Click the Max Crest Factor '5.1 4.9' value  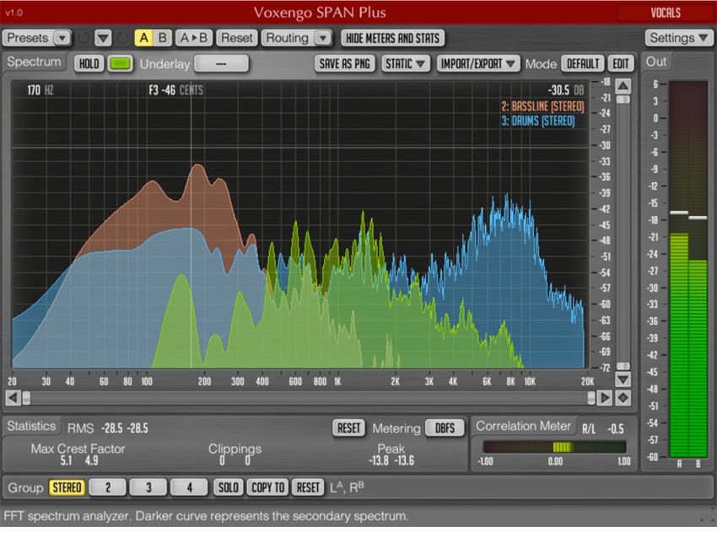79,460
